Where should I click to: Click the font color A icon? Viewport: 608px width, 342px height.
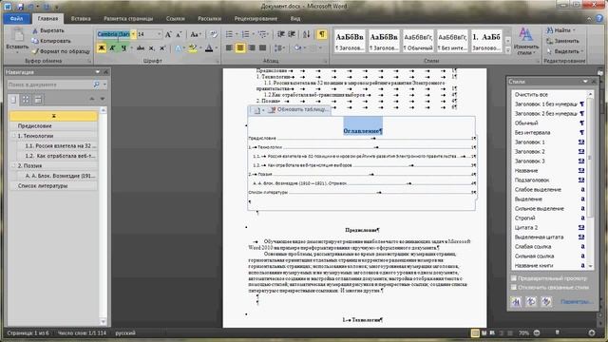point(209,48)
